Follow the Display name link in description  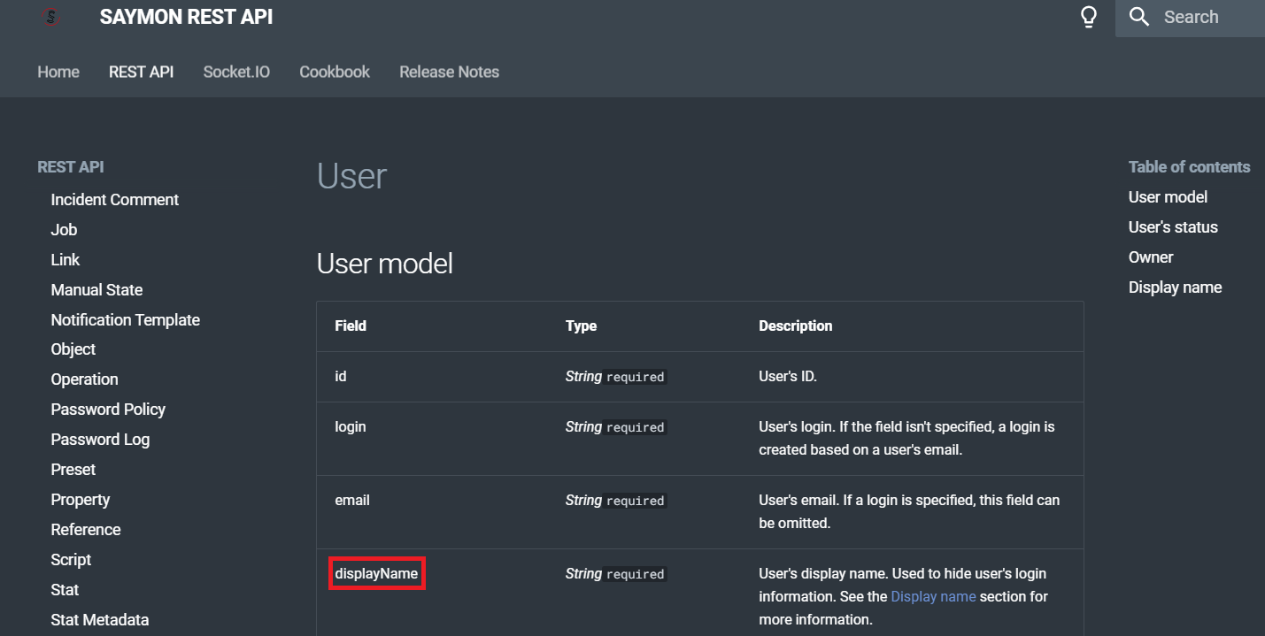click(933, 597)
